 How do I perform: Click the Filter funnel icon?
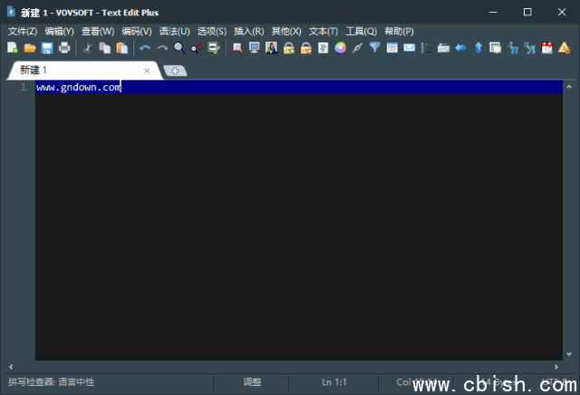pos(374,48)
